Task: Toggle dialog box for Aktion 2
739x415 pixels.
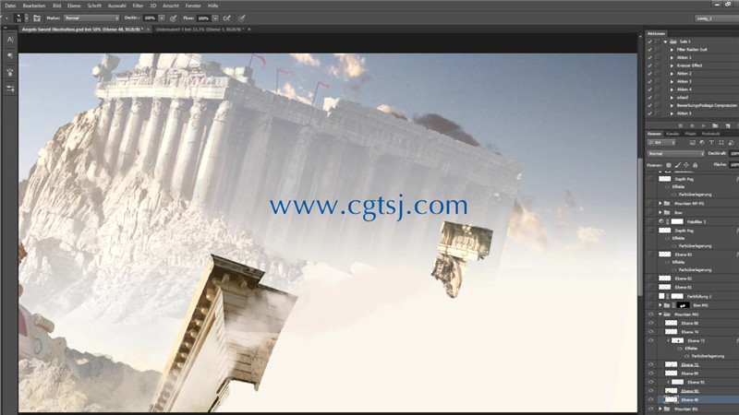Action: coord(658,74)
